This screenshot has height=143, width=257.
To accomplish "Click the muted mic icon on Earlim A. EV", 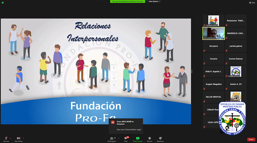I will tap(226, 89).
